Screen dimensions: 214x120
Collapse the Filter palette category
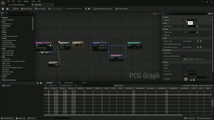pos(1,57)
